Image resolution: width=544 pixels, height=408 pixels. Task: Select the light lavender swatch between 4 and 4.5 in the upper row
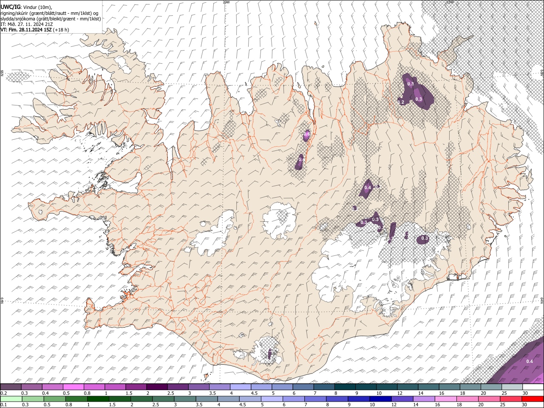point(240,387)
